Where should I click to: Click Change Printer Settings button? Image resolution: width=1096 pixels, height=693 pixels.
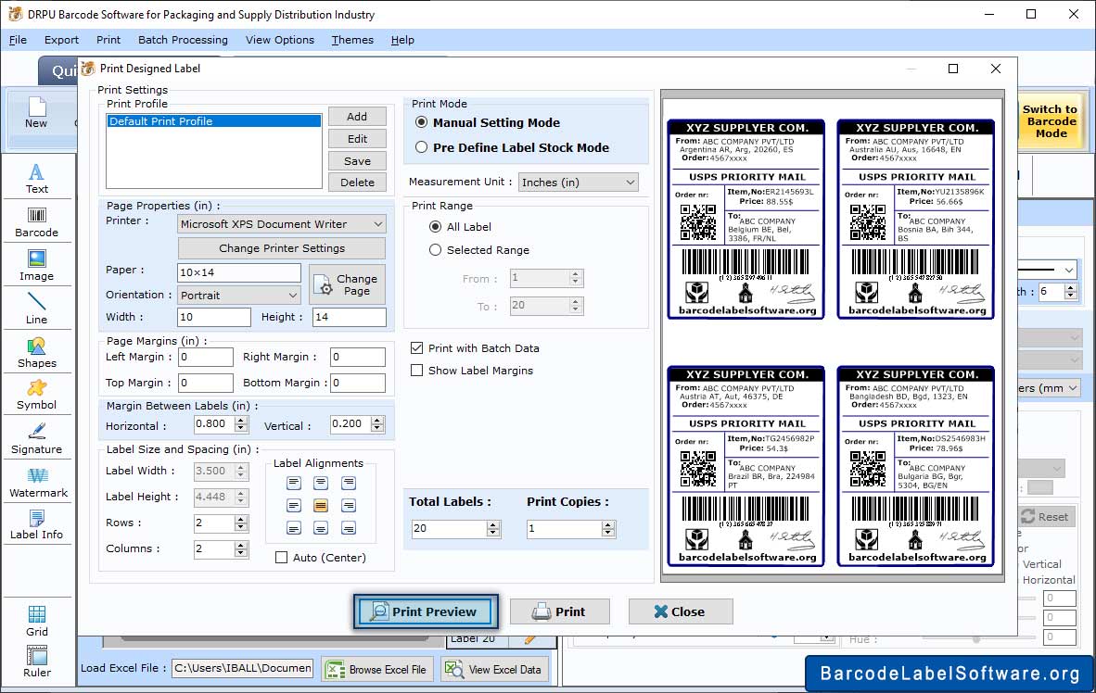point(282,248)
